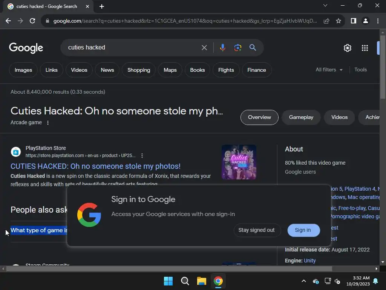Submit search with magnifier icon
Screen dimensions: 386x290
coord(253,47)
